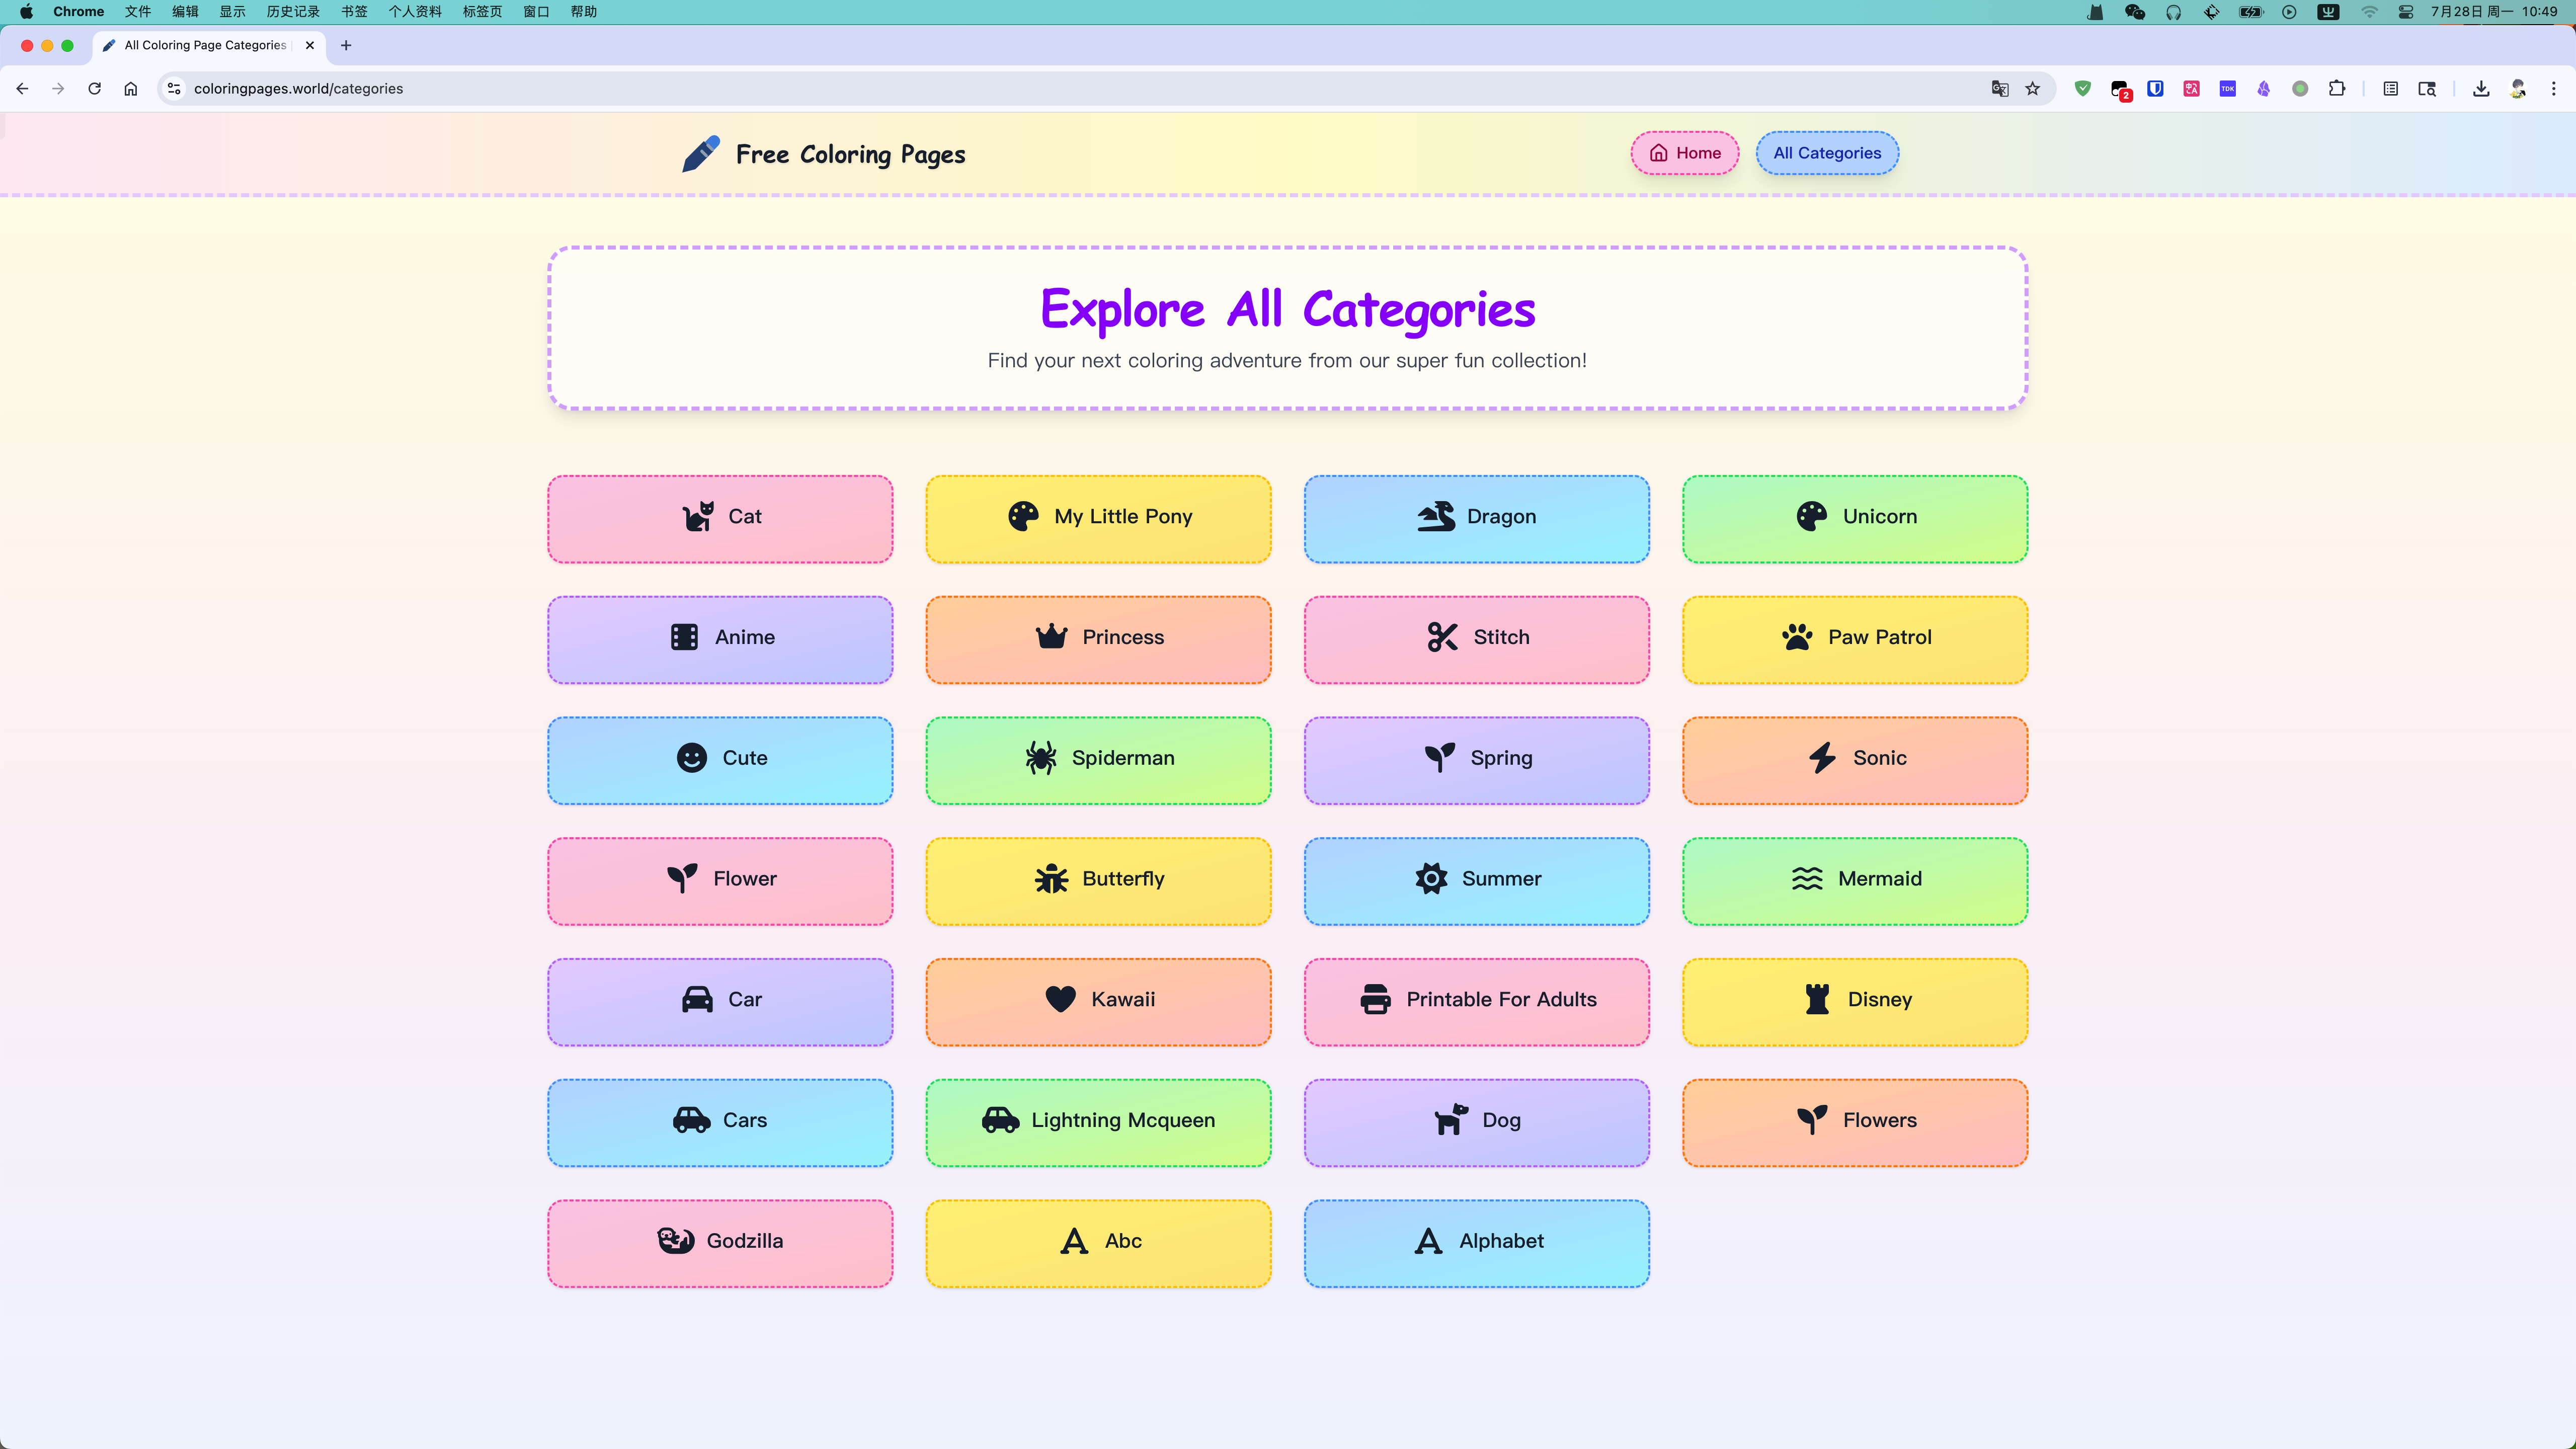This screenshot has width=2576, height=1449.
Task: Click the blue crayon logo icon
Action: click(700, 154)
